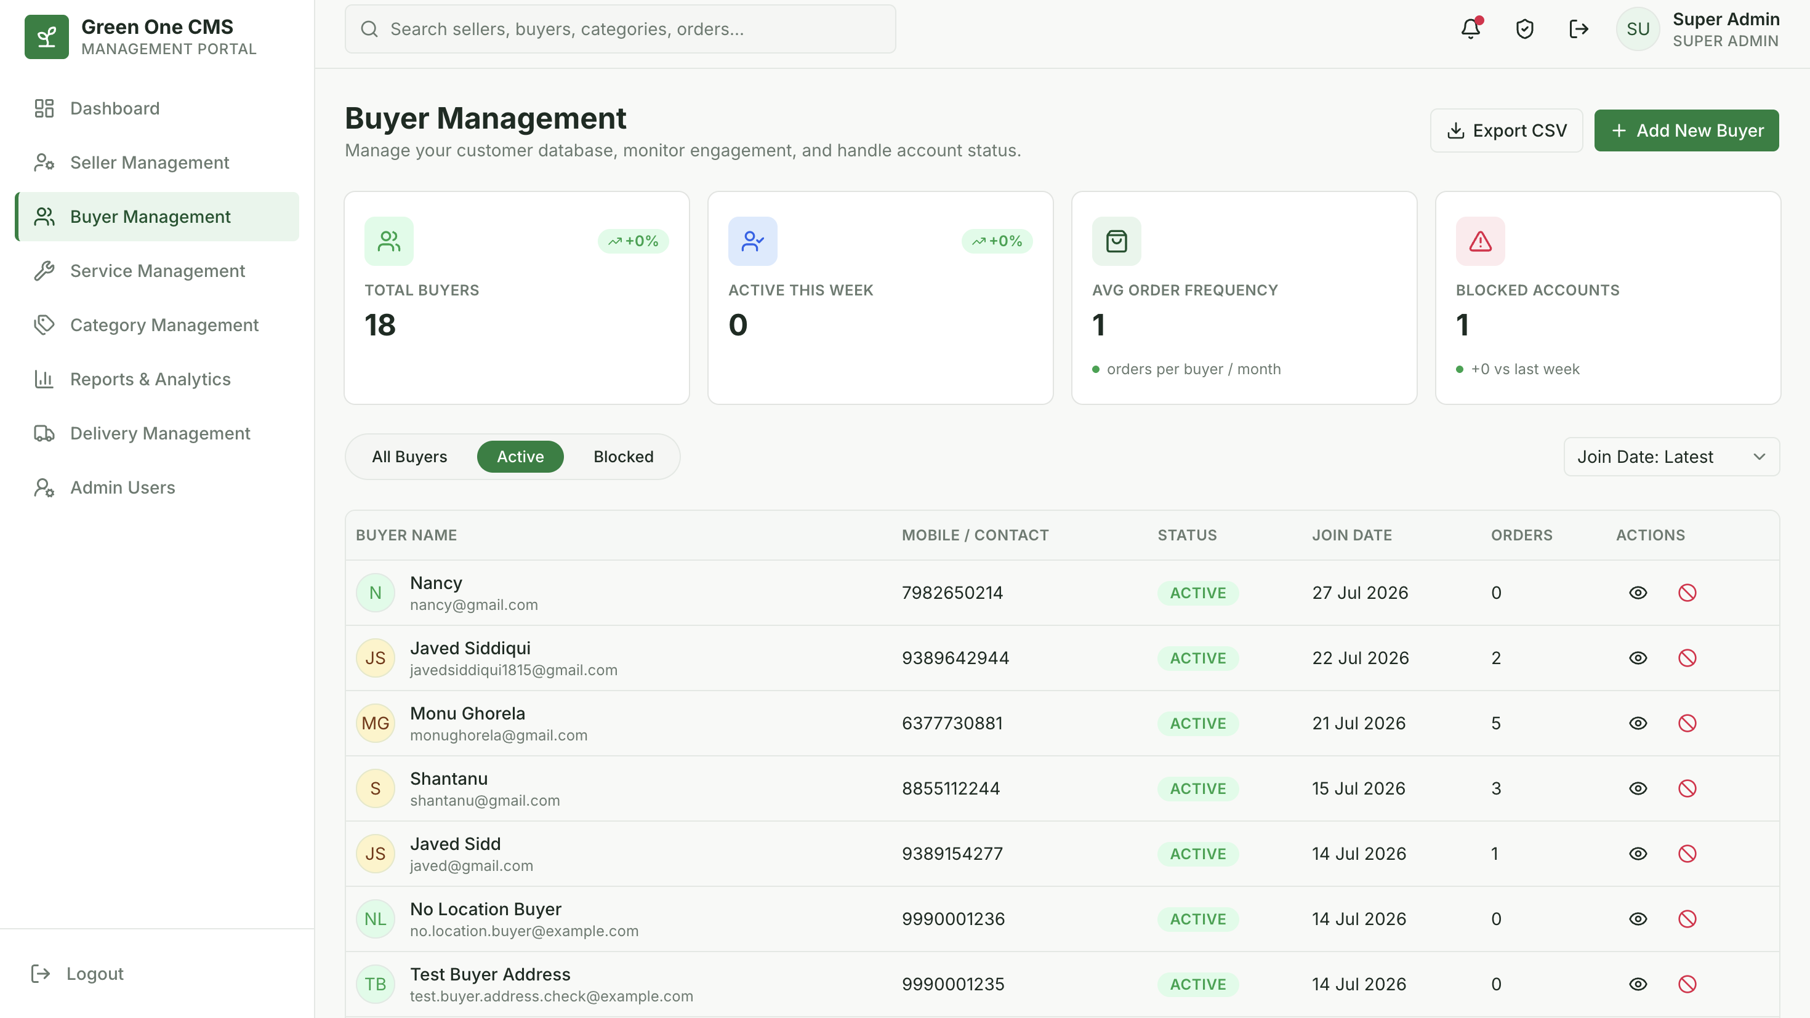Image resolution: width=1810 pixels, height=1018 pixels.
Task: Block Javed Siddiqui using ban icon
Action: tap(1687, 659)
